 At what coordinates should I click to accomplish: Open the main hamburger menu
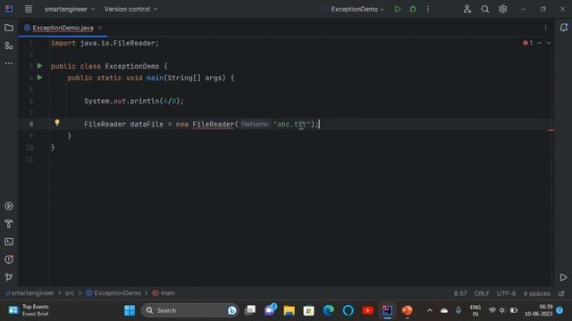[x=29, y=9]
